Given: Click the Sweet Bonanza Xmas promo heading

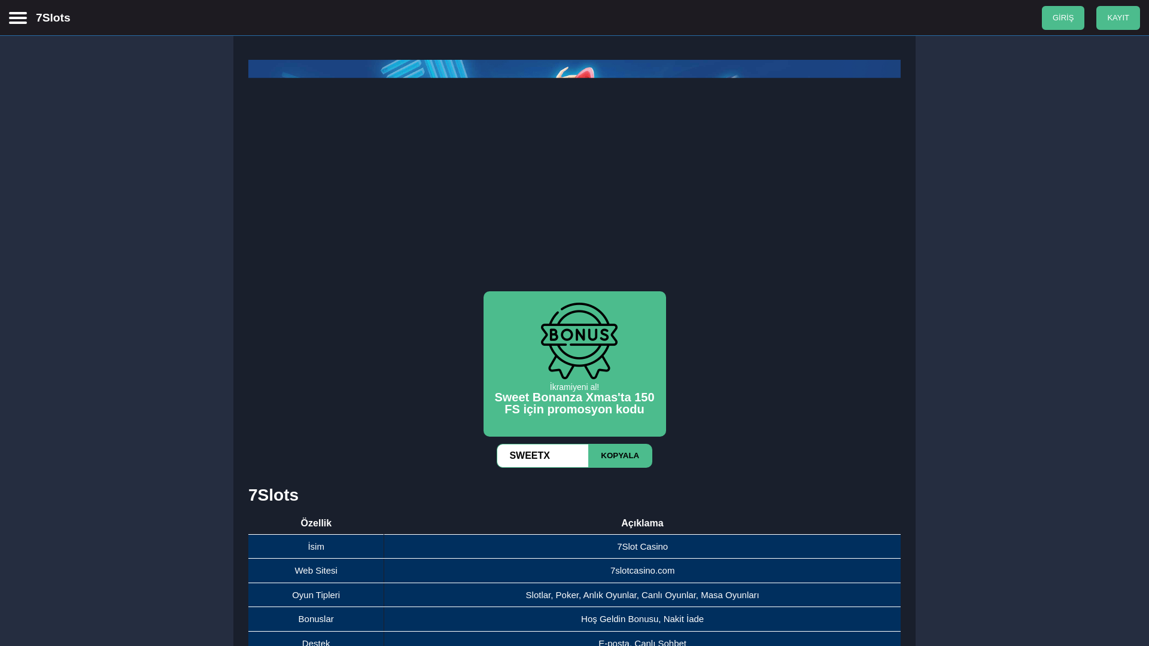Looking at the screenshot, I should click(x=574, y=403).
